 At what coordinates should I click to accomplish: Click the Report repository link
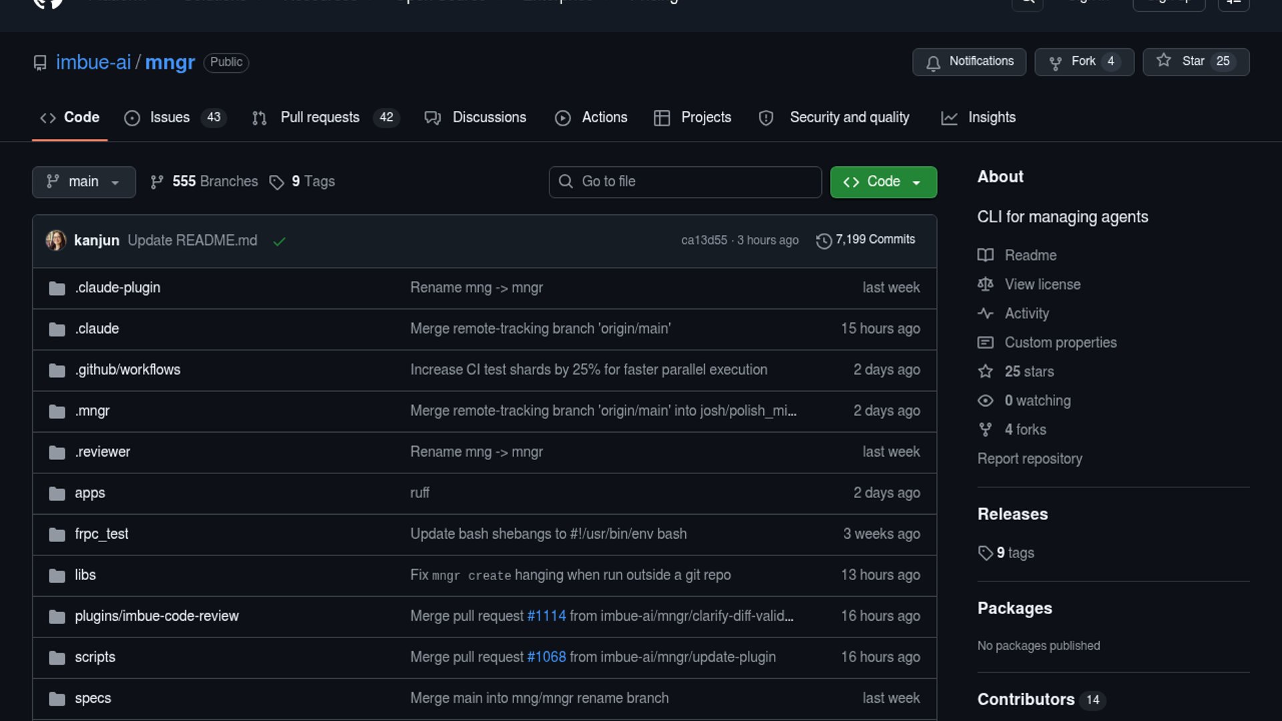coord(1029,459)
